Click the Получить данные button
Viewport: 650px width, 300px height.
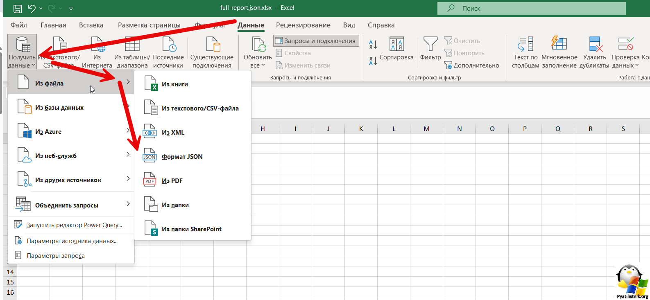tap(22, 52)
